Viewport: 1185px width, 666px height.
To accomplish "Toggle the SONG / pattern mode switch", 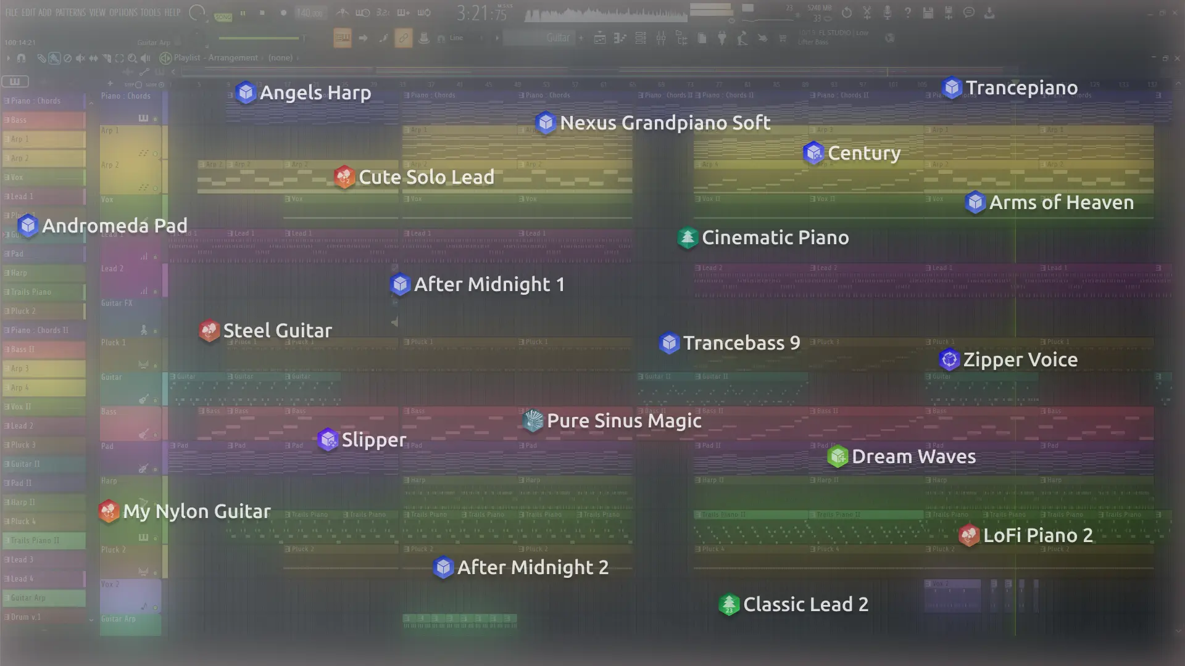I will click(x=223, y=17).
